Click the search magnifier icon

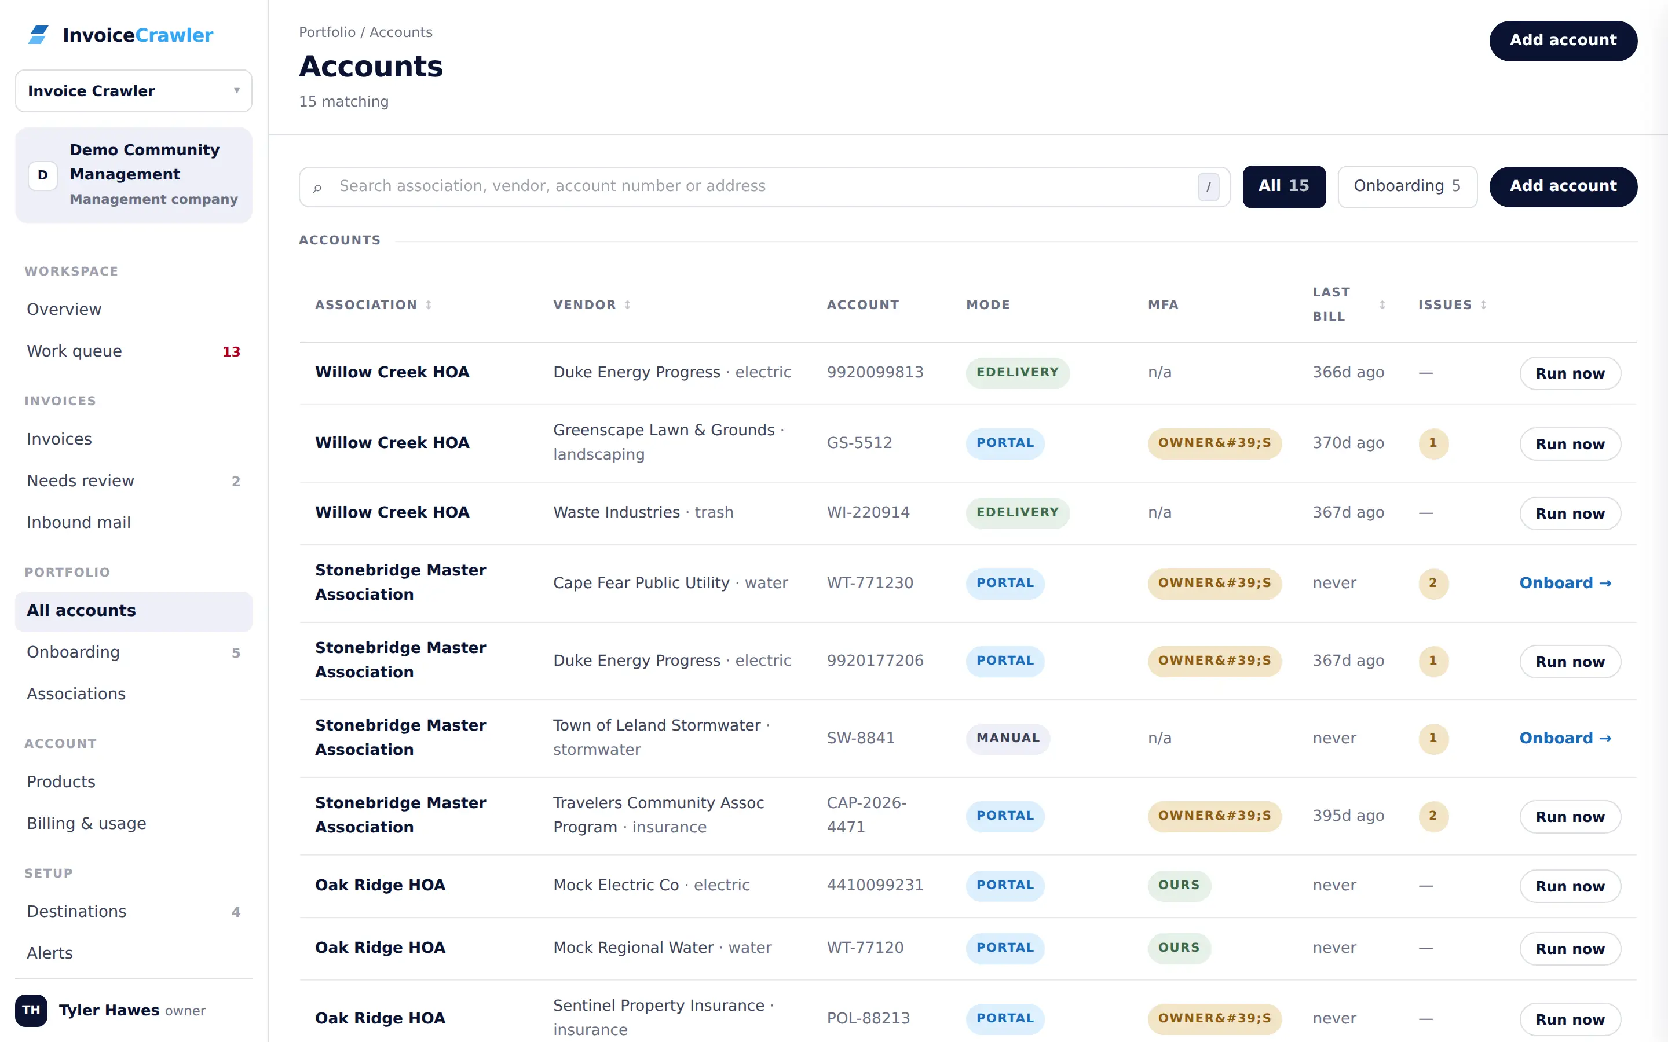pyautogui.click(x=317, y=188)
